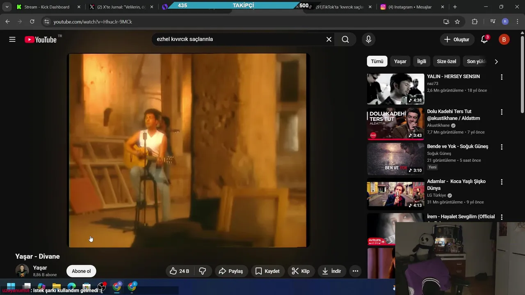The width and height of the screenshot is (525, 295).
Task: Close the Instagram Mesajlar tab
Action: point(442,7)
